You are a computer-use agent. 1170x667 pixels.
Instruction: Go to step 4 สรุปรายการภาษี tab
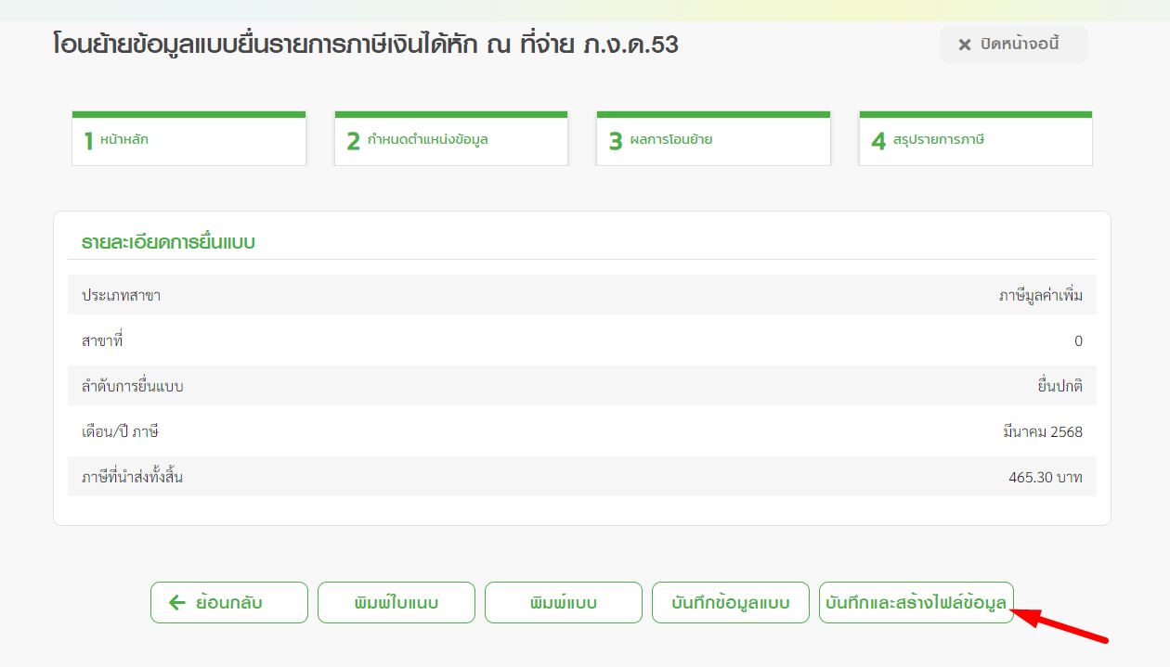975,140
